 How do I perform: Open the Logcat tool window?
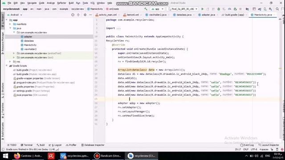[55, 145]
